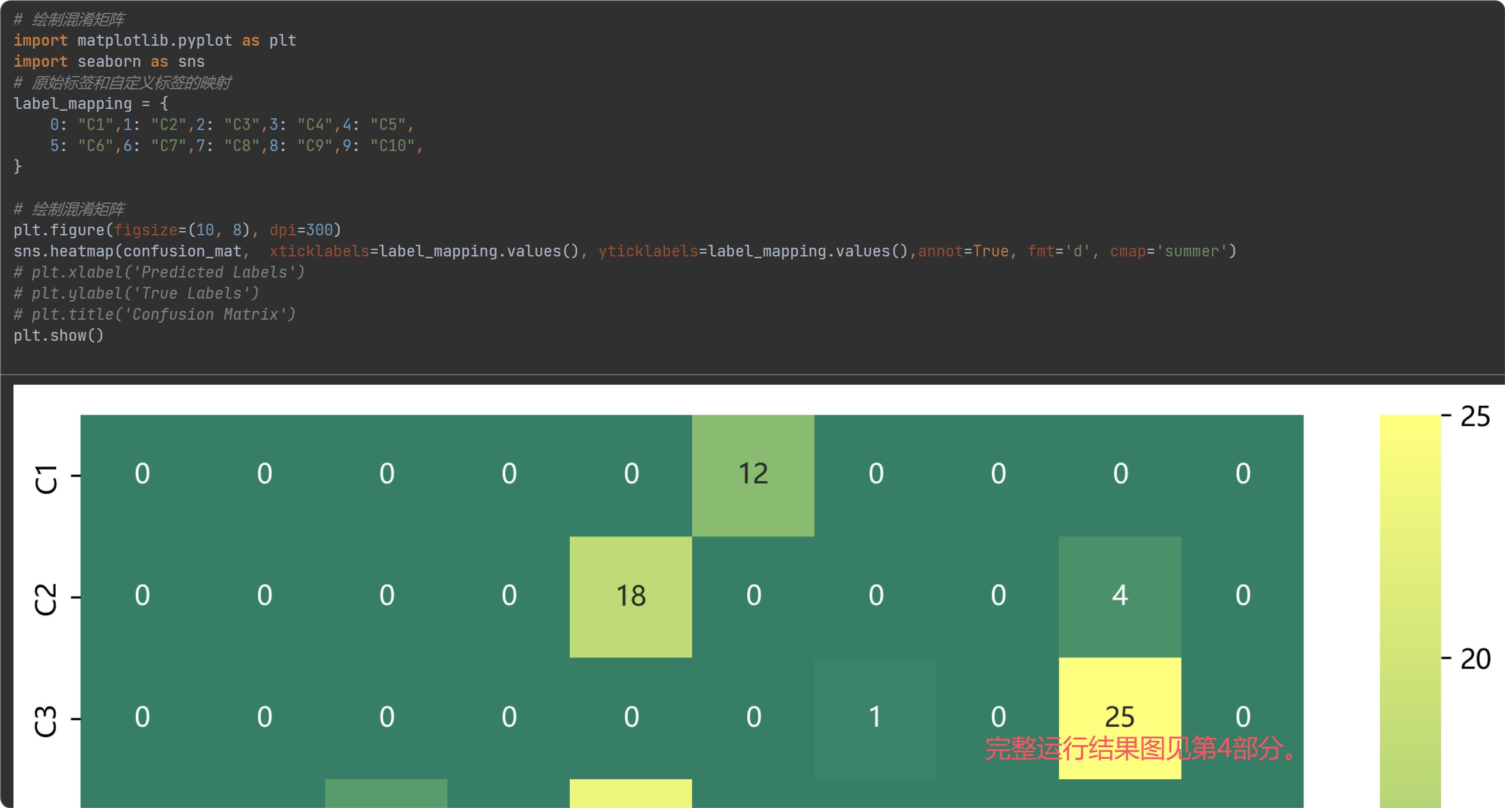
Task: Click the heatmap cell showing 18
Action: 631,596
